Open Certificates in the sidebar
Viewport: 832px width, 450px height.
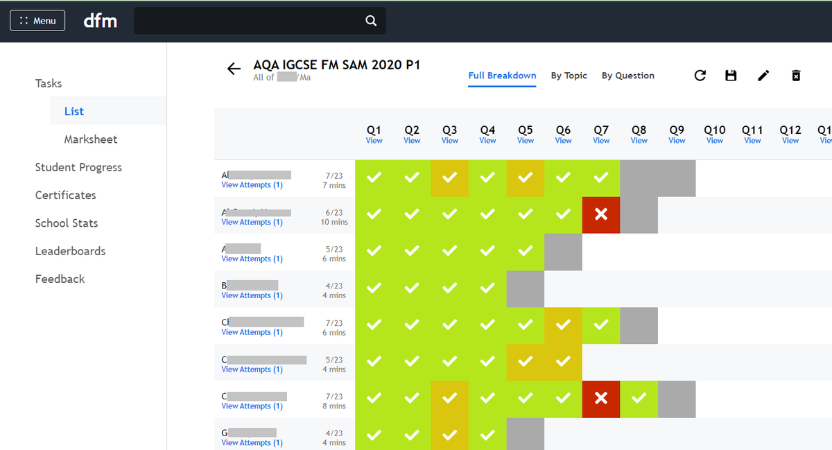point(65,195)
